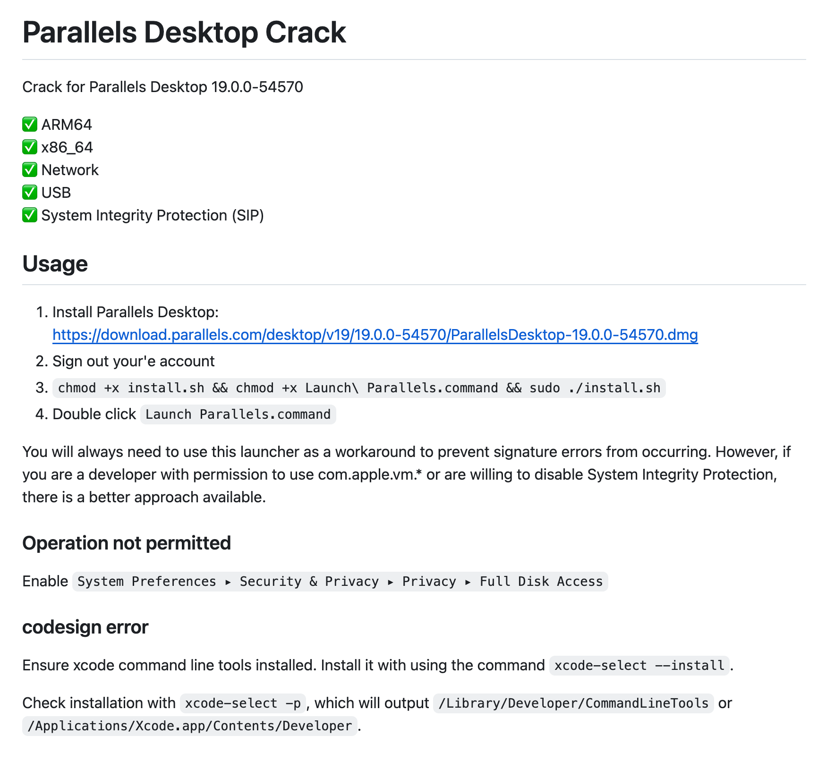
Task: Click the 'xcode-select -p' inline code
Action: click(243, 703)
